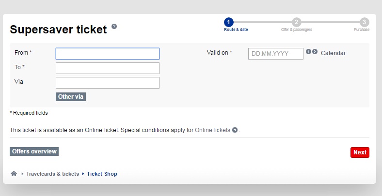Viewport: 382px width, 196px height.
Task: Click the Other via button
Action: (71, 97)
